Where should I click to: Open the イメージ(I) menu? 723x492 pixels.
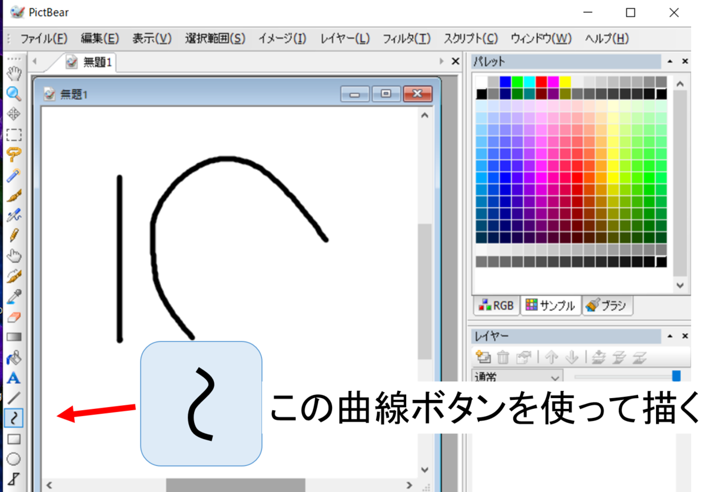282,39
